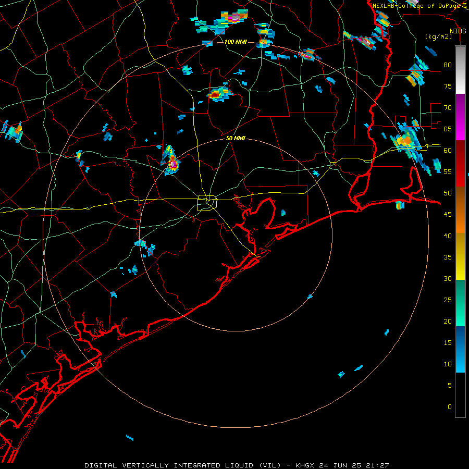The image size is (469, 469).
Task: Click the legend value 10
Action: [448, 364]
